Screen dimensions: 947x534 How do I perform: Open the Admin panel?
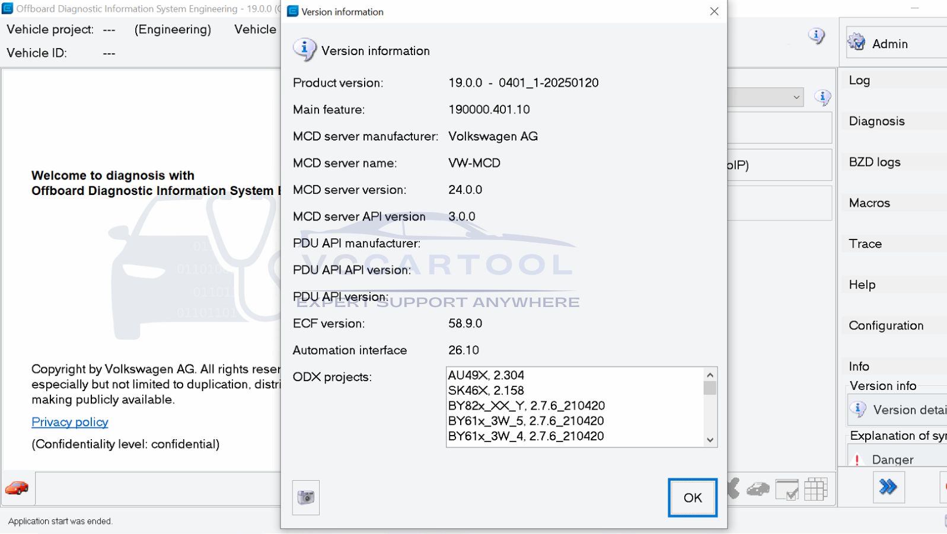pos(896,43)
